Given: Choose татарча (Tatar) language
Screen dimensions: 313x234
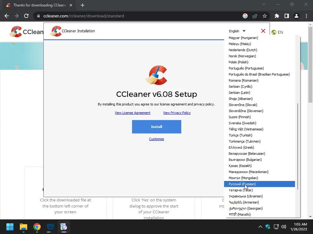Looking at the screenshot, I should point(259,190).
